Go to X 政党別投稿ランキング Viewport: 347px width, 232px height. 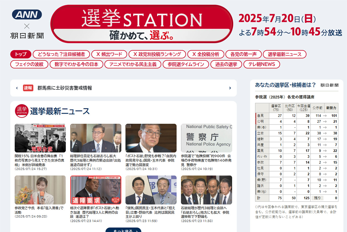157,54
